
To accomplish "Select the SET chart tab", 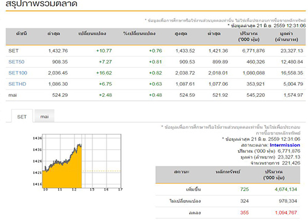I will (x=22, y=117).
